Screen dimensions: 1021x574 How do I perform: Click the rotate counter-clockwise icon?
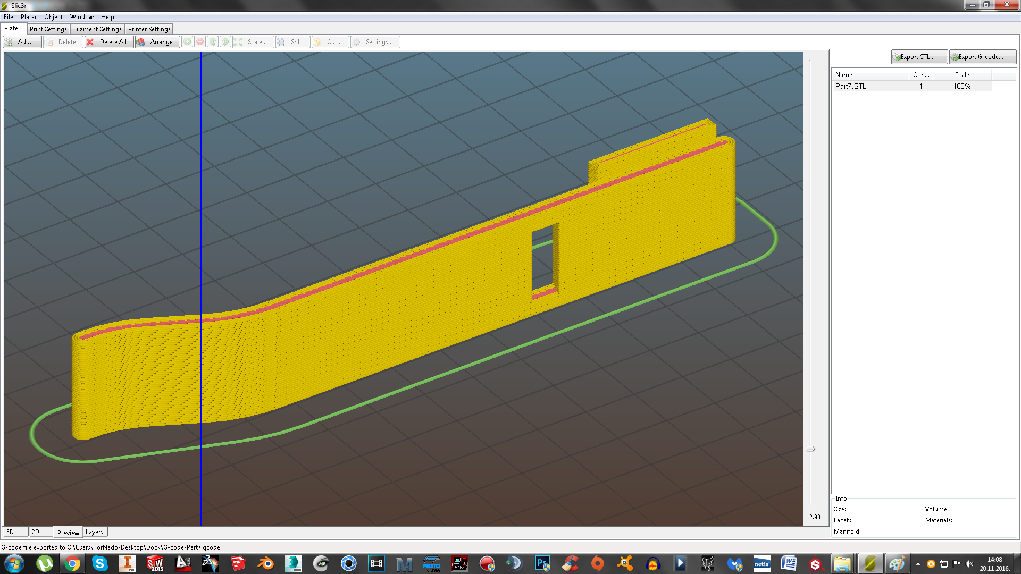coord(213,42)
